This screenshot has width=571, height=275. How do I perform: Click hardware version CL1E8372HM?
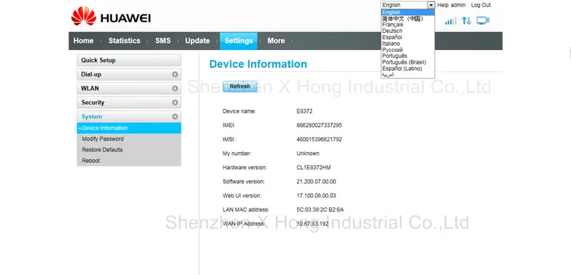(x=313, y=168)
